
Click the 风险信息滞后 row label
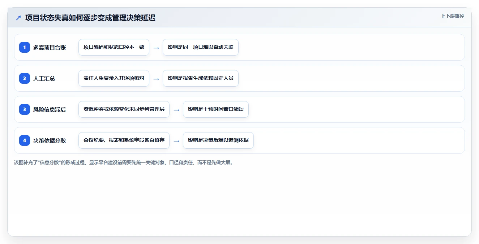point(50,109)
